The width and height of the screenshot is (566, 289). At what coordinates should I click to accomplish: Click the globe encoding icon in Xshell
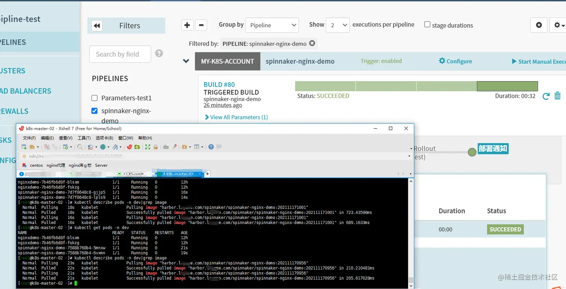pyautogui.click(x=103, y=147)
